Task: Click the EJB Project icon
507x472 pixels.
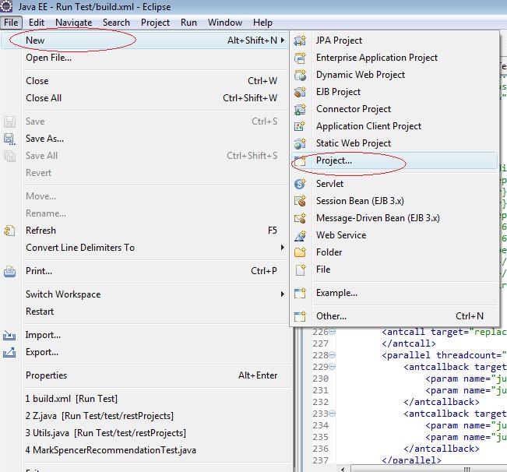Action: (x=300, y=92)
